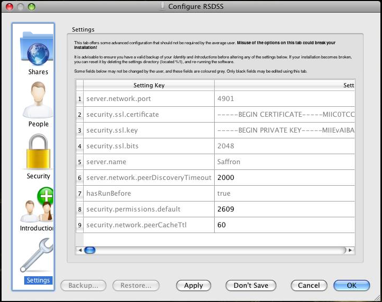Select the Settings wrench icon

coord(38,256)
